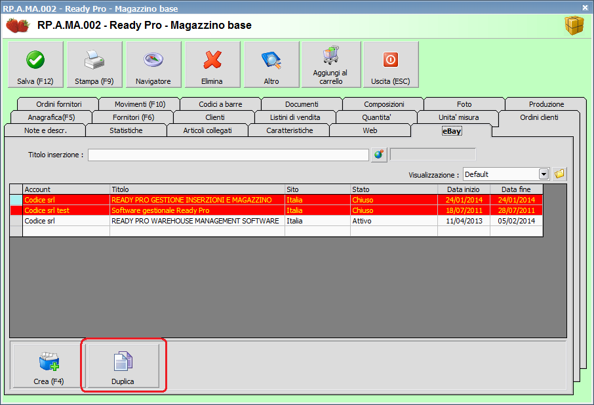Image resolution: width=594 pixels, height=405 pixels.
Task: Switch to the Clienti tab
Action: pos(215,117)
